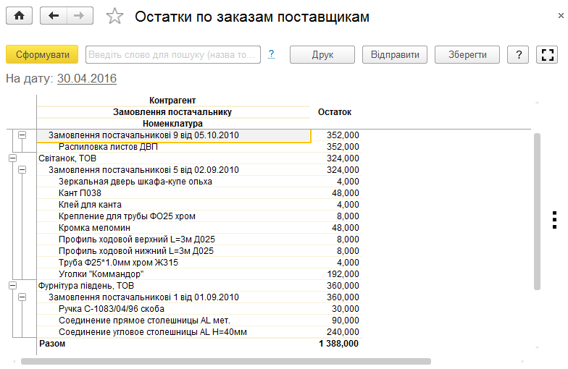
Task: Click the Номенклатура header cell
Action: pyautogui.click(x=172, y=124)
